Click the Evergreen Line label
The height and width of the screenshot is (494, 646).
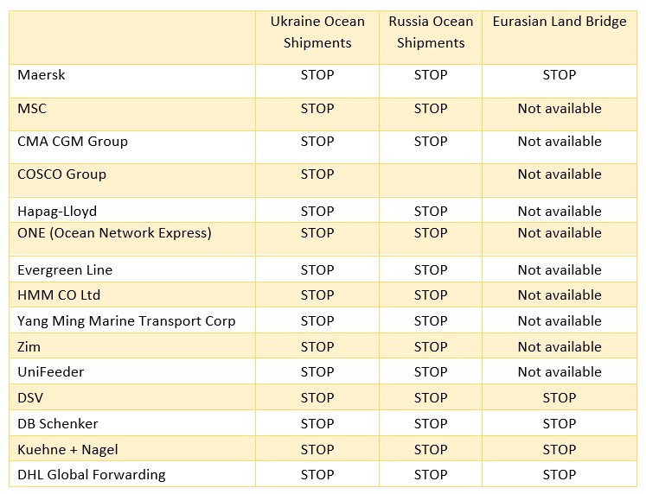coord(65,270)
